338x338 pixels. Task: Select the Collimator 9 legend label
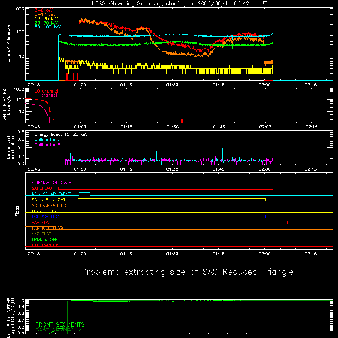point(47,144)
